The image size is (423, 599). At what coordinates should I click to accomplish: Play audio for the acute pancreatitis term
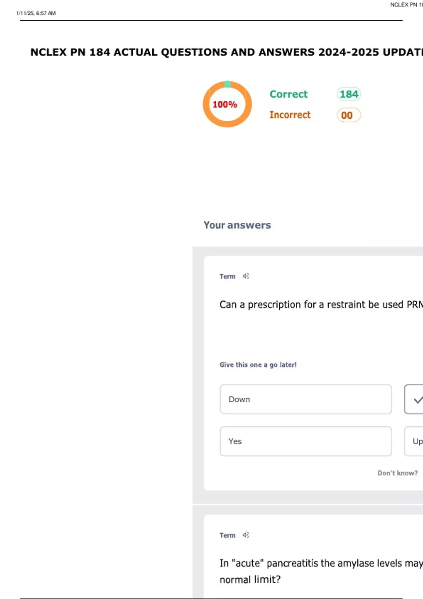[x=246, y=535]
